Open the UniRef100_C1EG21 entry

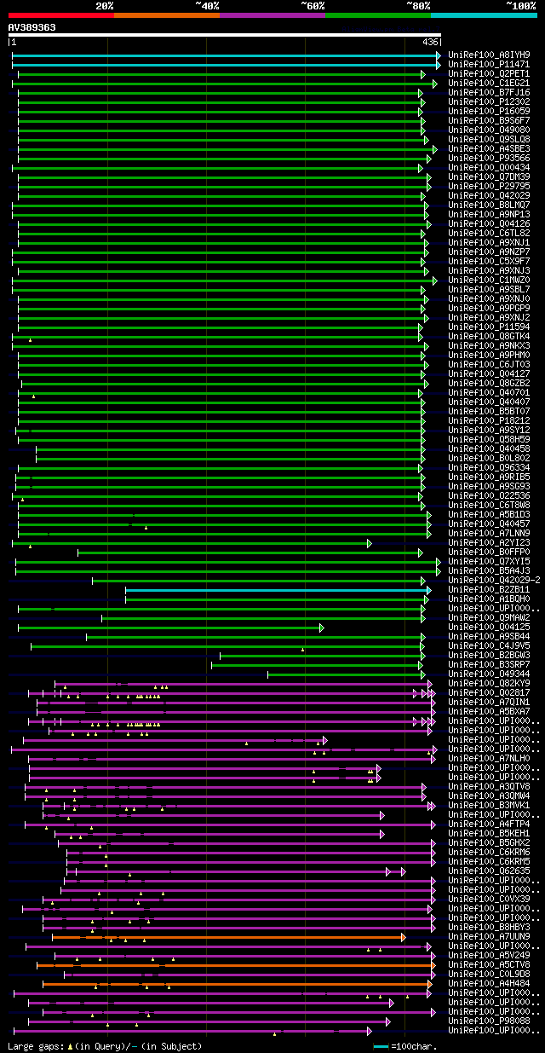(490, 83)
